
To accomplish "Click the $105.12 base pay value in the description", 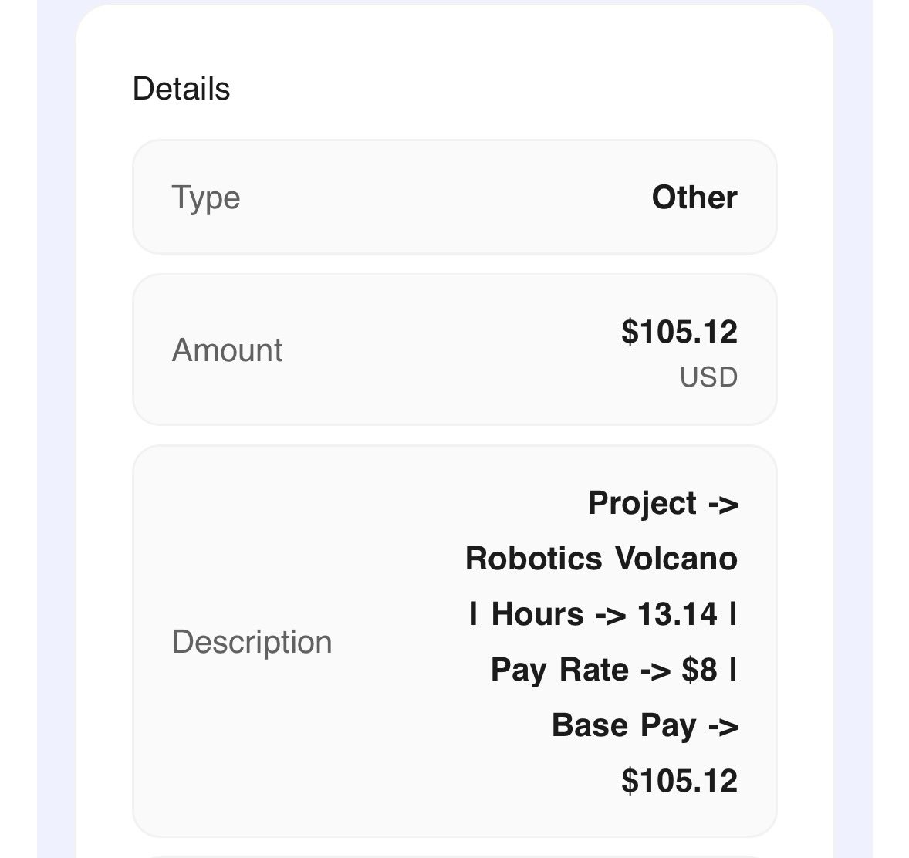I will [679, 781].
